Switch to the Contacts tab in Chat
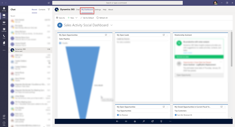 42,10
